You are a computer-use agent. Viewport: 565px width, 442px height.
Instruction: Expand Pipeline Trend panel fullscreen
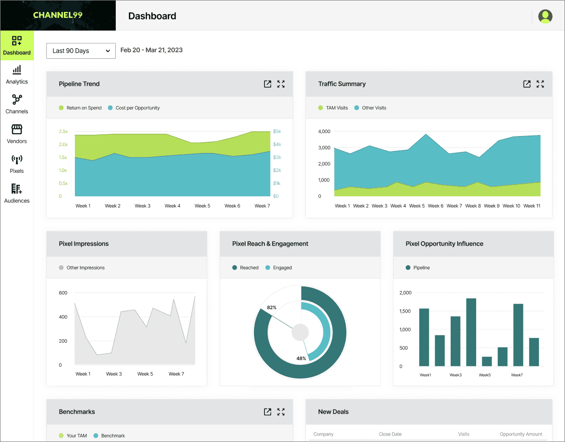pyautogui.click(x=281, y=84)
